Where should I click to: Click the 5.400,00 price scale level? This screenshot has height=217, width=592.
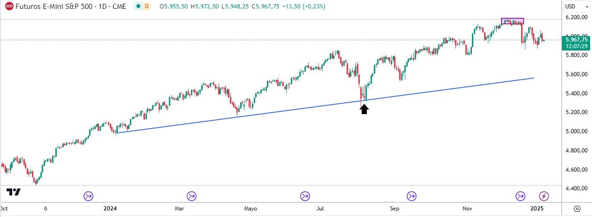tap(577, 94)
